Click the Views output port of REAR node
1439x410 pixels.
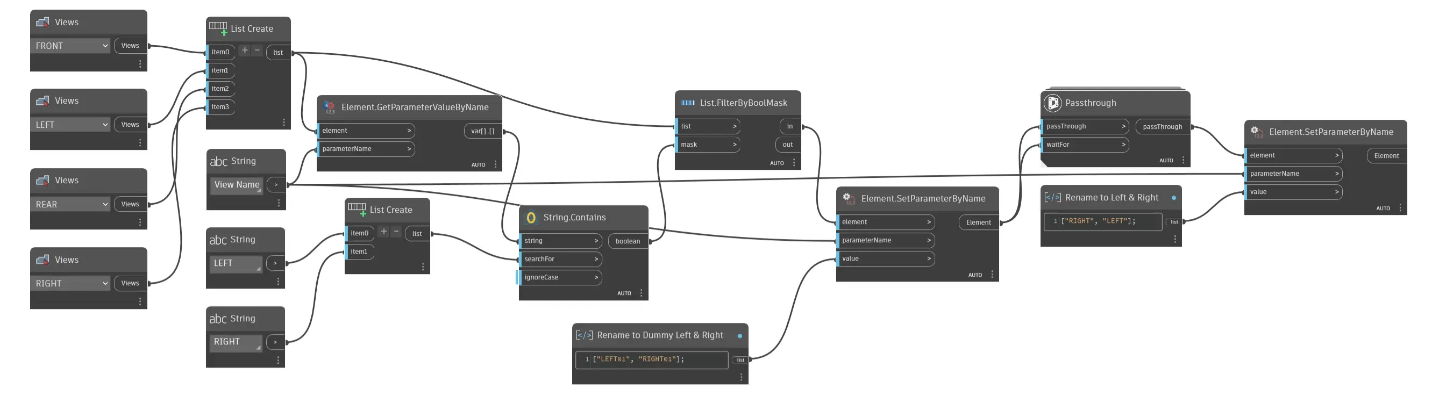point(130,204)
